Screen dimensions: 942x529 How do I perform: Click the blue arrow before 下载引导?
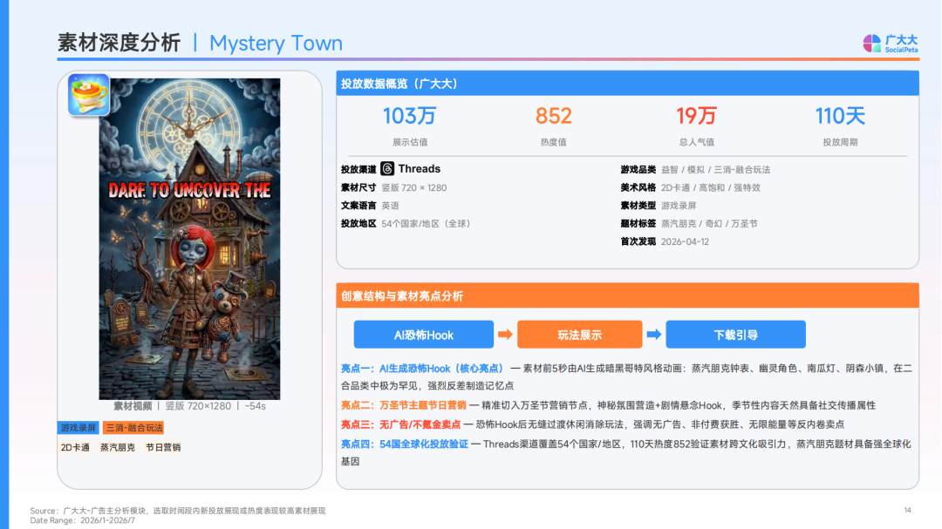tap(654, 335)
